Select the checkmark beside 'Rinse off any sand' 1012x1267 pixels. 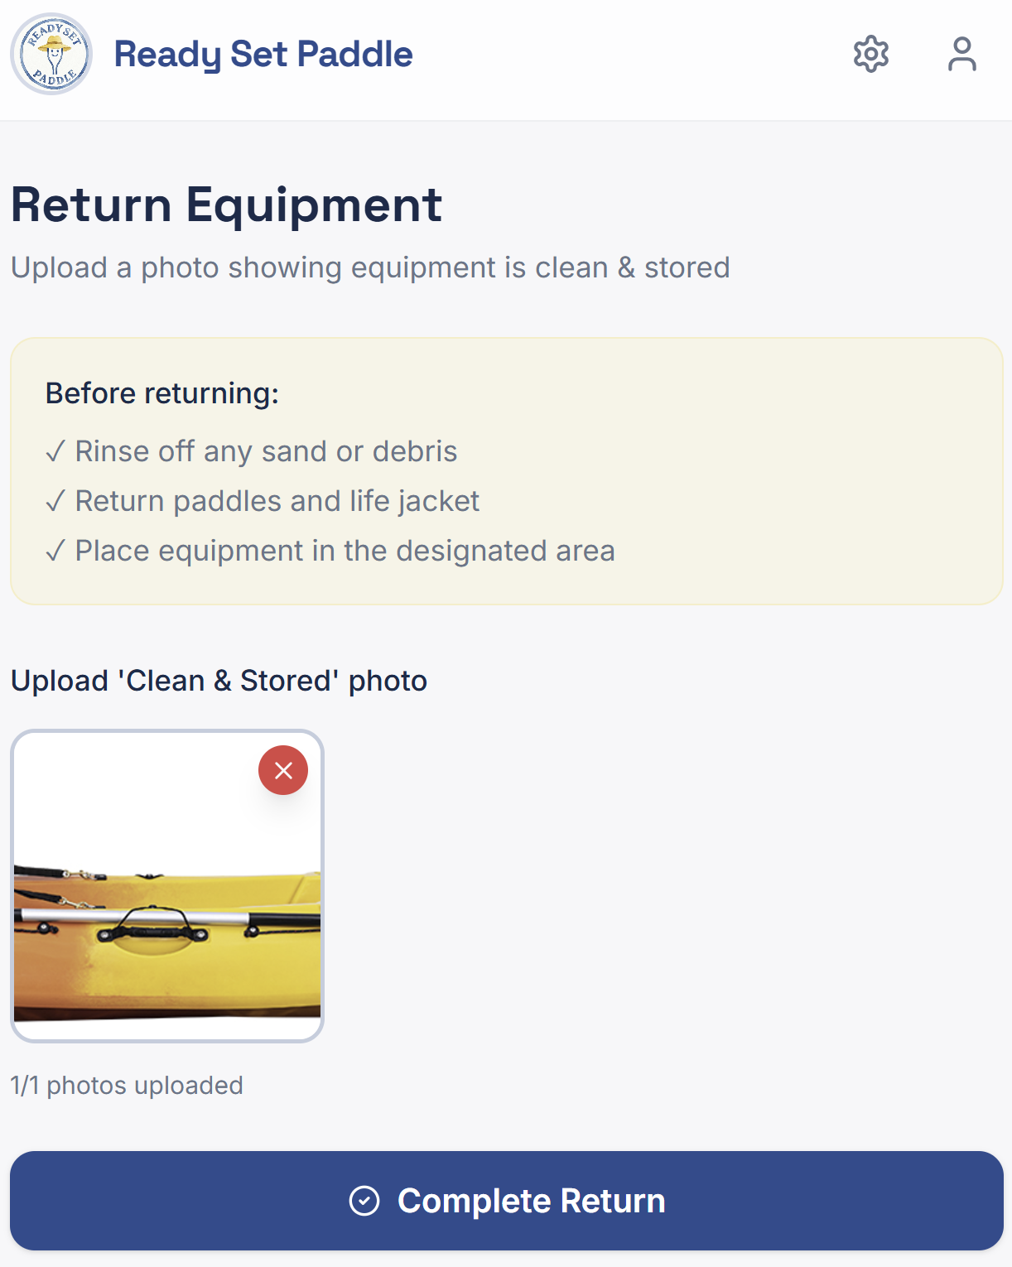coord(55,451)
